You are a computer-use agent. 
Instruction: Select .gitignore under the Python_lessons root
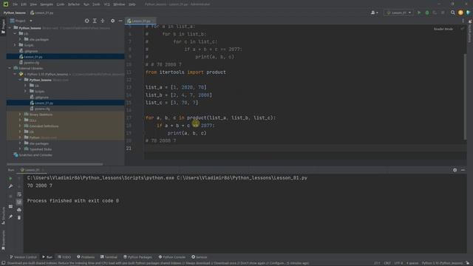(31, 51)
